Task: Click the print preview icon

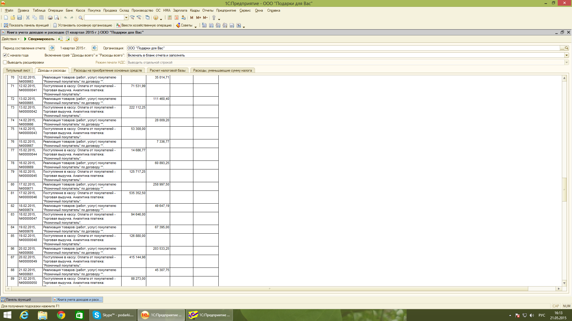Action: (57, 18)
